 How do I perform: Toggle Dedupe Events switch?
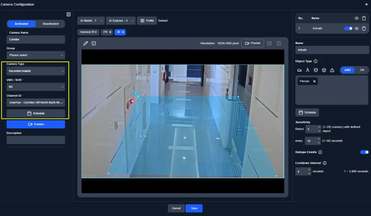coord(365,152)
